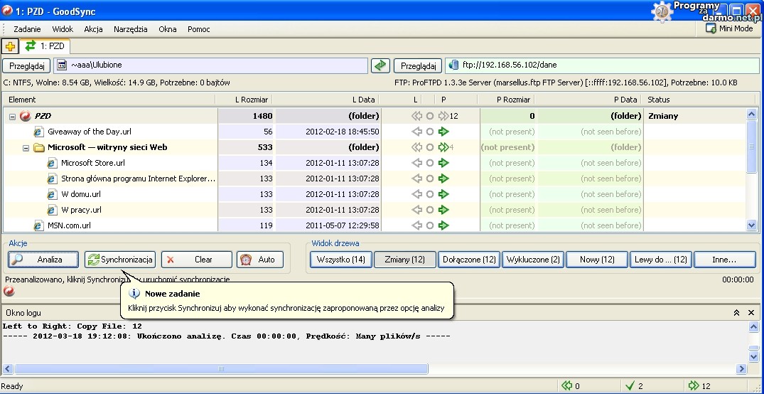Screen dimensions: 764x394
Task: Collapse the PZD root folder
Action: [13, 116]
